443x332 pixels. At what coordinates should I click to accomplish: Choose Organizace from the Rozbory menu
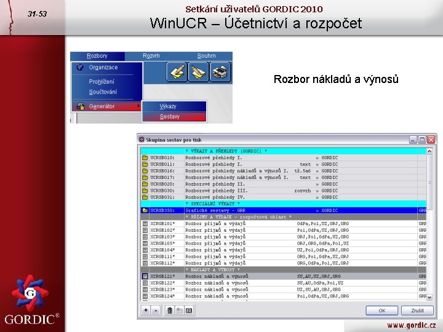(103, 68)
